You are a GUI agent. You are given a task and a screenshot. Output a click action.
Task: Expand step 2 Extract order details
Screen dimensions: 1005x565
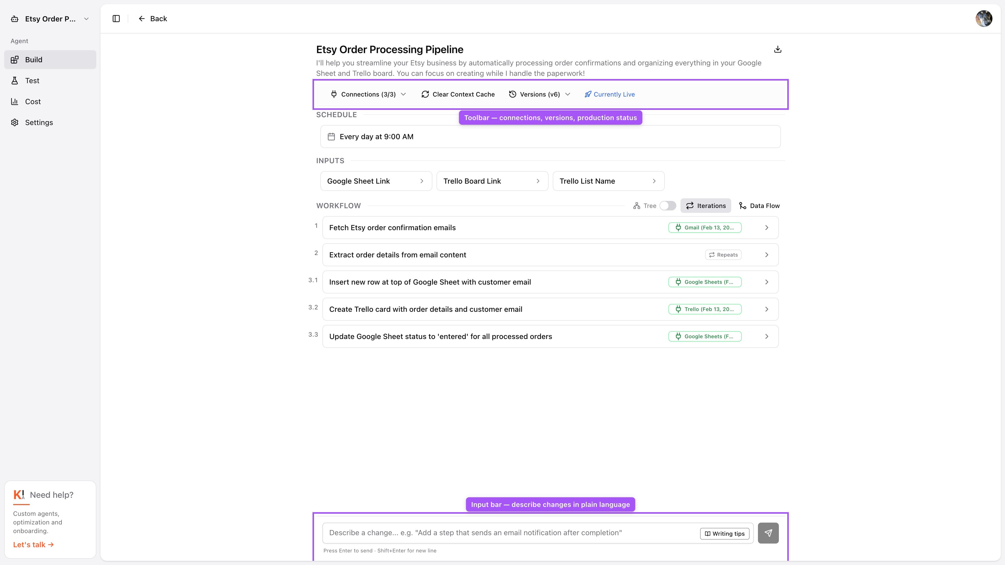pyautogui.click(x=766, y=255)
